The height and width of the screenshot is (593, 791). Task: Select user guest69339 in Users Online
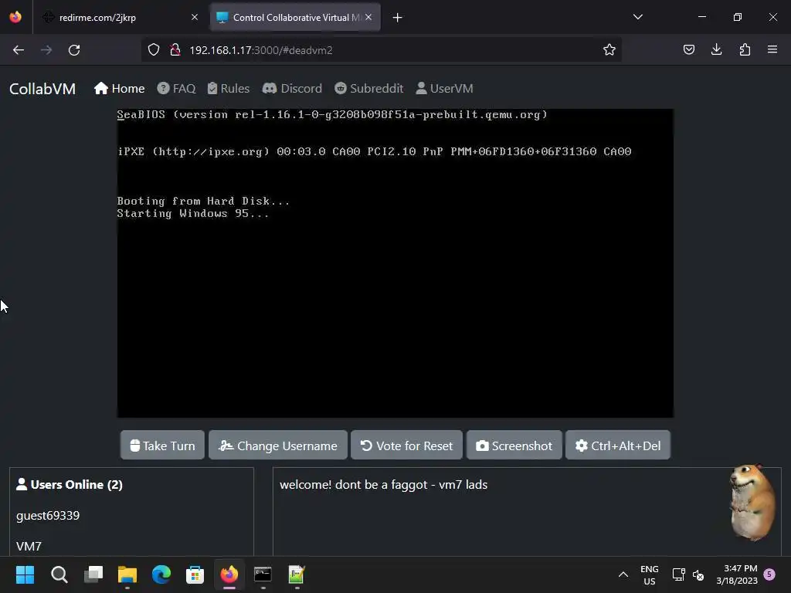[48, 515]
